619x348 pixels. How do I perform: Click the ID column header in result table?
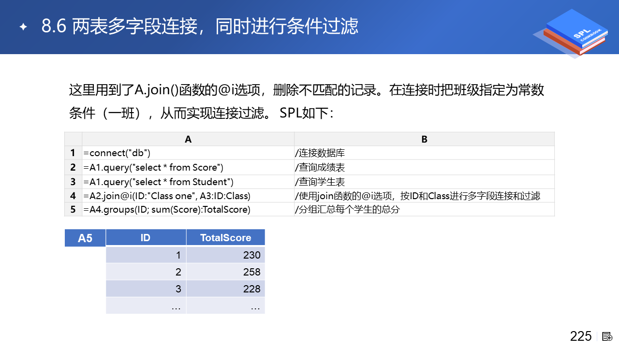[x=146, y=237]
